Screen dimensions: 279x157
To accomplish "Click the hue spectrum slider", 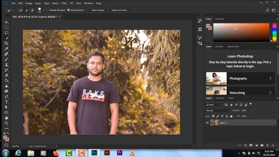I will click(x=275, y=33).
